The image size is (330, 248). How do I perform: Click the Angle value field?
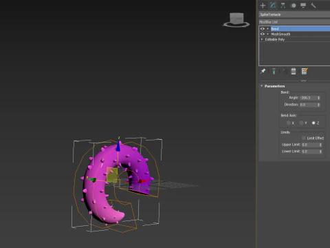[308, 98]
